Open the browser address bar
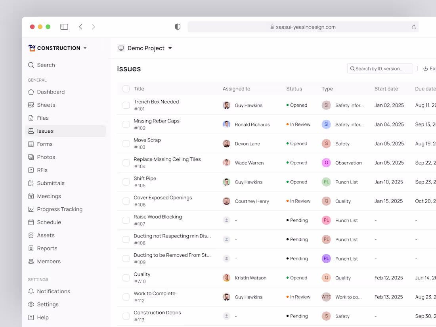Image resolution: width=436 pixels, height=327 pixels. click(x=304, y=27)
